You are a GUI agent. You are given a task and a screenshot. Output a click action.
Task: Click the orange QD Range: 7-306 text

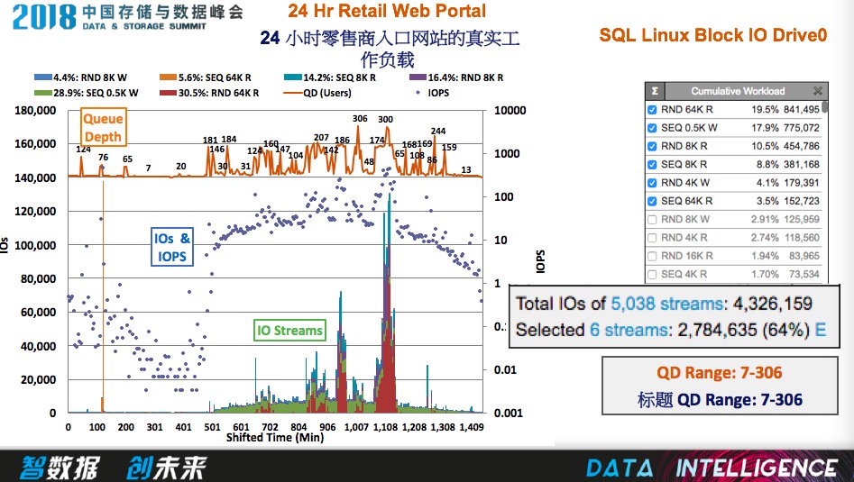pyautogui.click(x=719, y=373)
